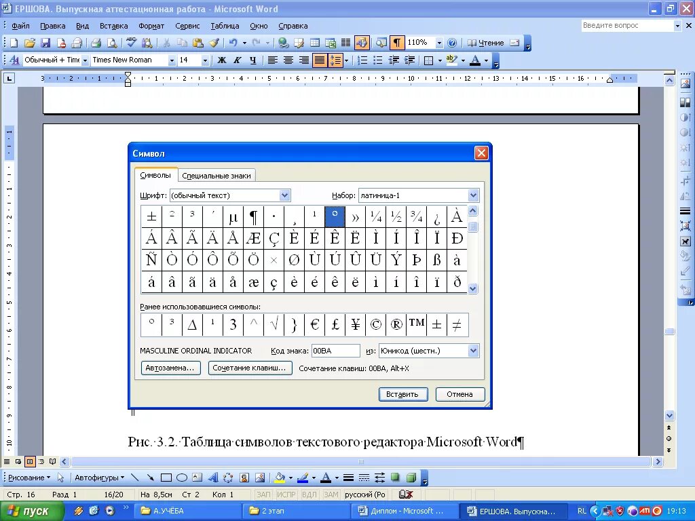
Task: Toggle Bold formatting (Ж)
Action: point(222,60)
